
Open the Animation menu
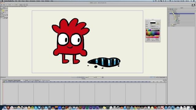tap(32, 1)
